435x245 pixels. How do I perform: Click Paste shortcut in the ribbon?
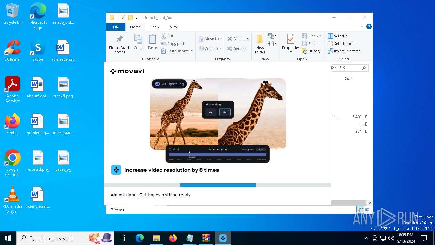(x=177, y=51)
